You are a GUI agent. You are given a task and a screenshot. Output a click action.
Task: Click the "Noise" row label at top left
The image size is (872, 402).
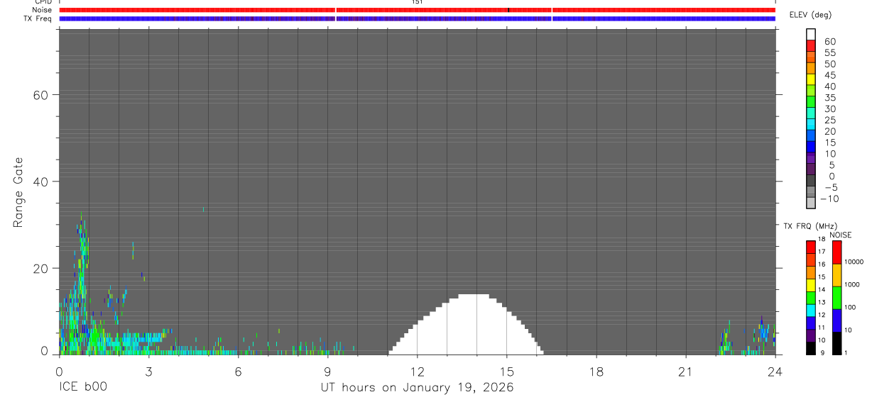coord(42,10)
